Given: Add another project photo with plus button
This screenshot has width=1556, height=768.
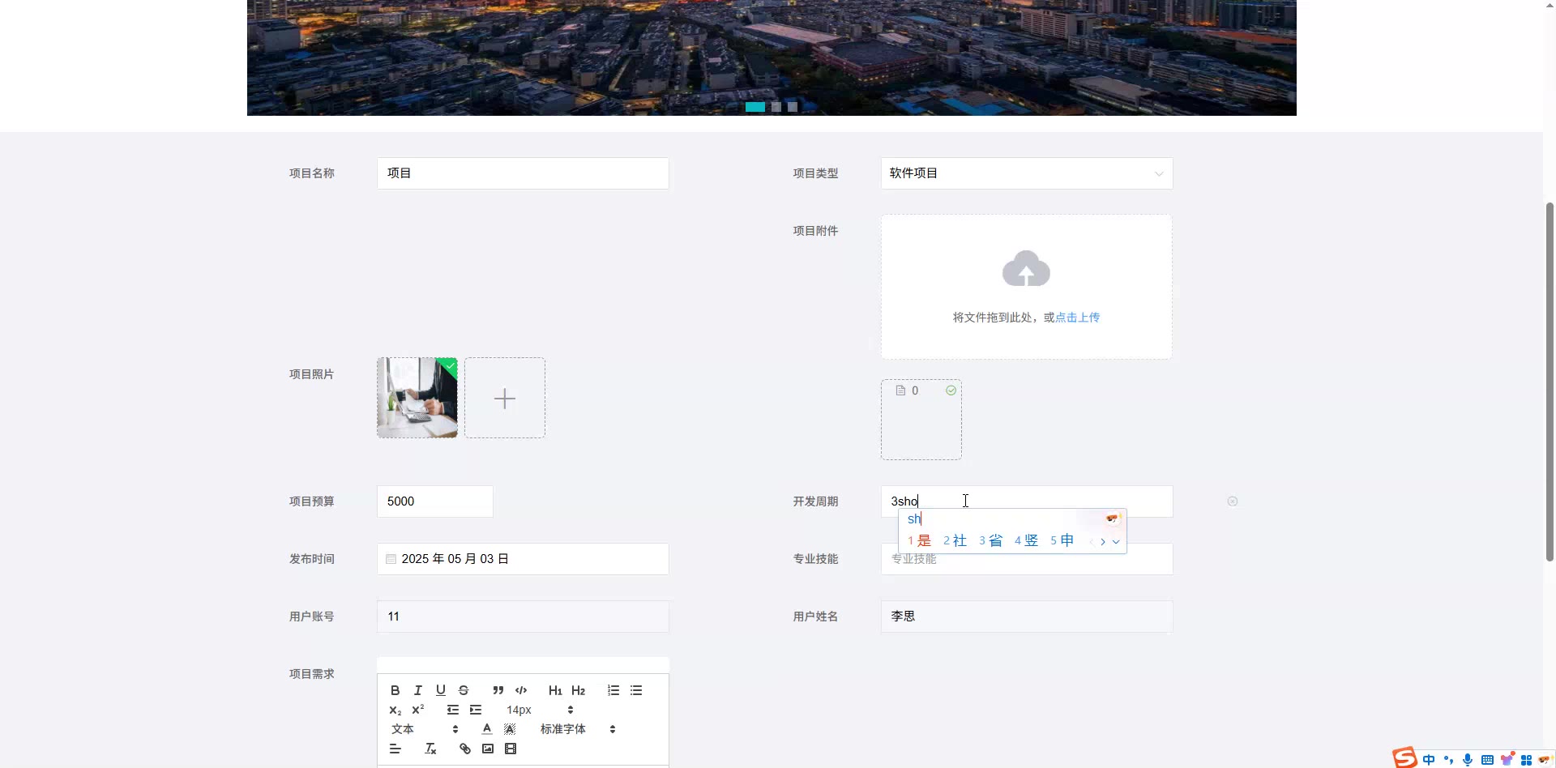Looking at the screenshot, I should pyautogui.click(x=504, y=398).
